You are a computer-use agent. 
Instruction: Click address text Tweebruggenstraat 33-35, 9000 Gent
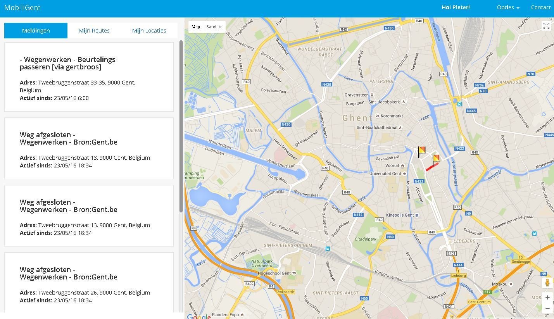(78, 86)
